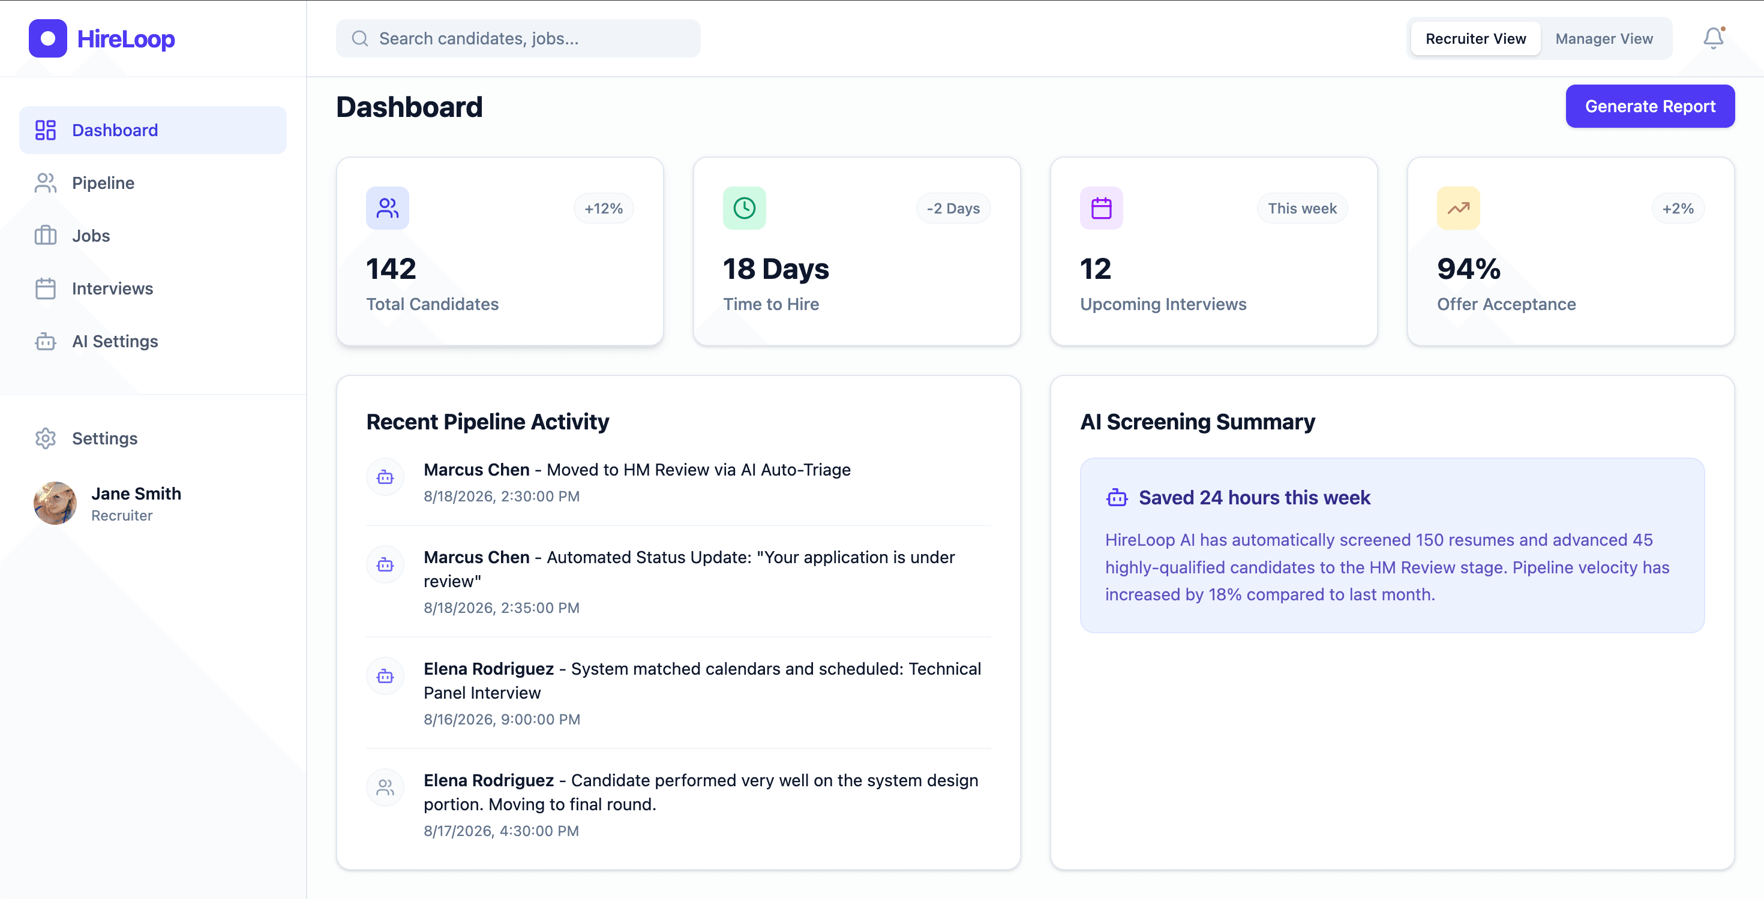The width and height of the screenshot is (1764, 899).
Task: Open AI Settings page
Action: tap(153, 341)
